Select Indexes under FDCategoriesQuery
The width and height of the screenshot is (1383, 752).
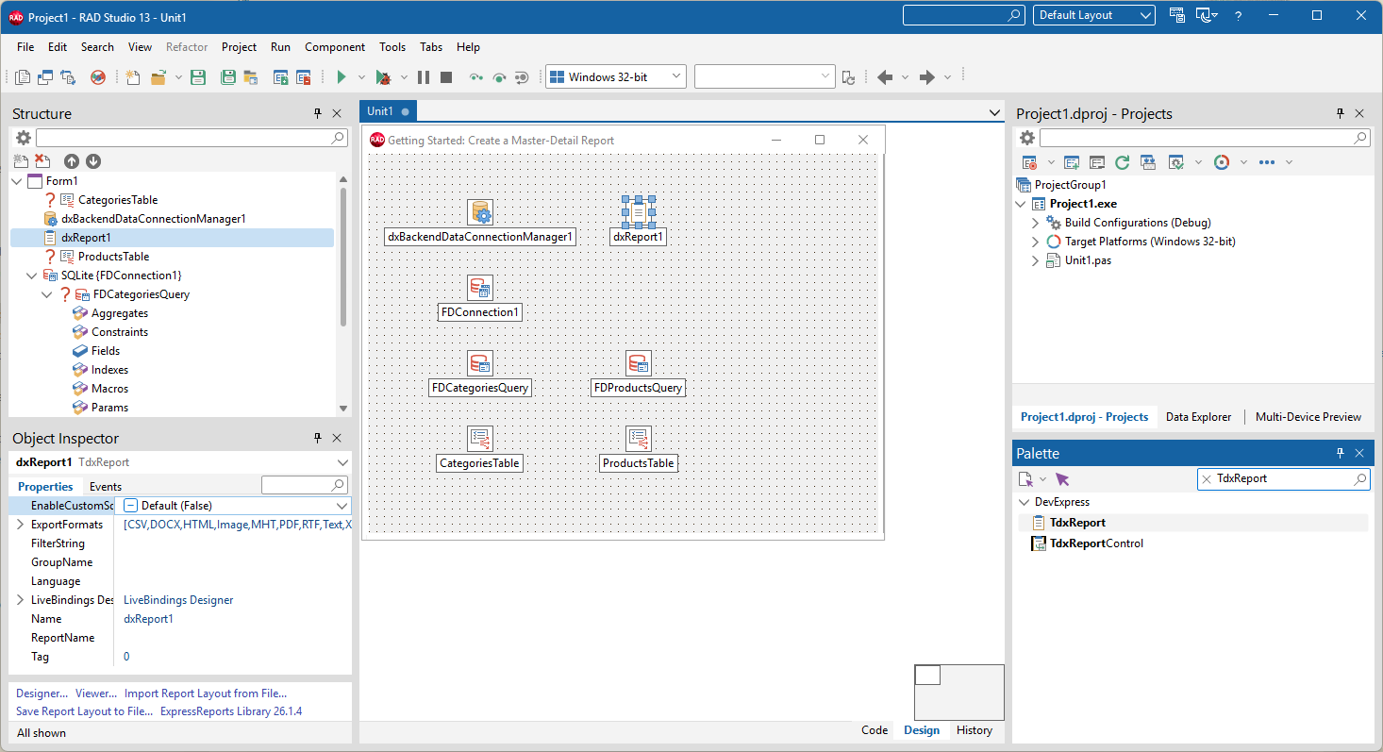109,370
